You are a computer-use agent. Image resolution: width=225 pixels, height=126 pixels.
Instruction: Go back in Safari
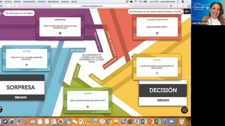click(x=6, y=6)
